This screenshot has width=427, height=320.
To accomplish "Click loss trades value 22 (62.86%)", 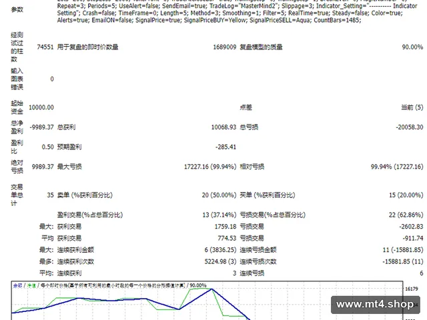I will pos(406,215).
